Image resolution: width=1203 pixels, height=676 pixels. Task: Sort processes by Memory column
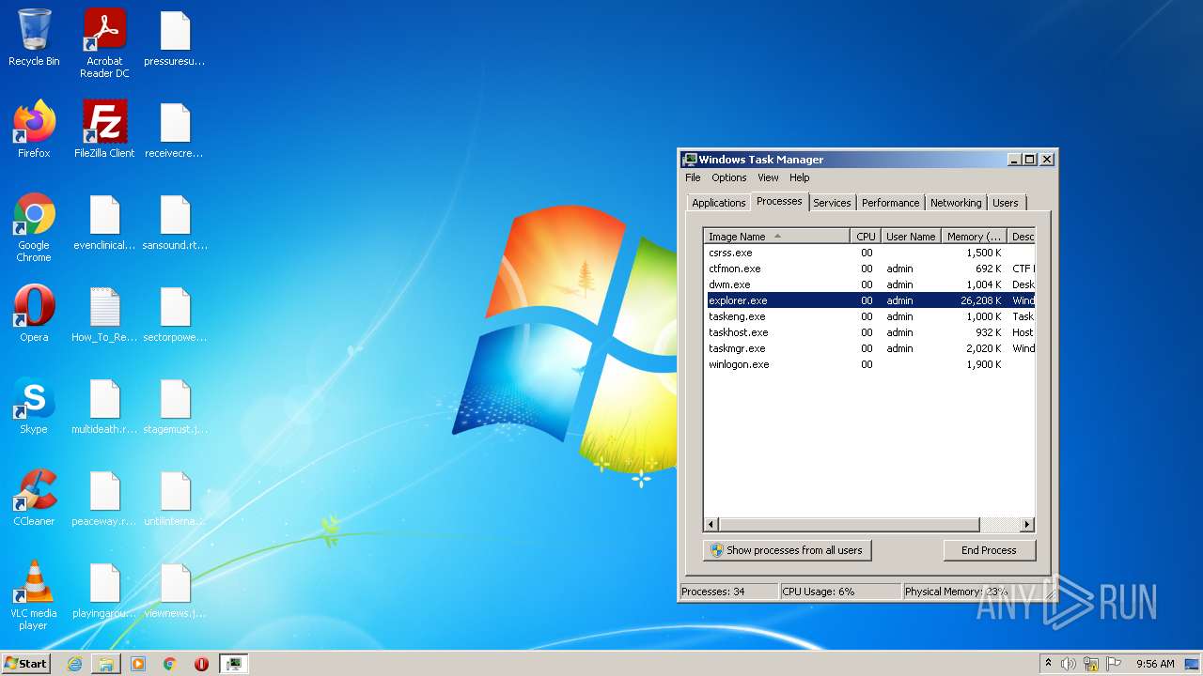(x=973, y=237)
